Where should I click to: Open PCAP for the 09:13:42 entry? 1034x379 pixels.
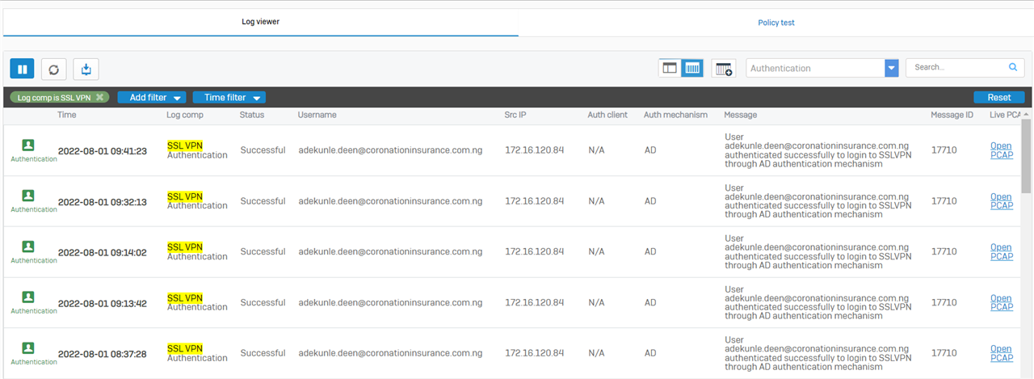click(x=1002, y=302)
